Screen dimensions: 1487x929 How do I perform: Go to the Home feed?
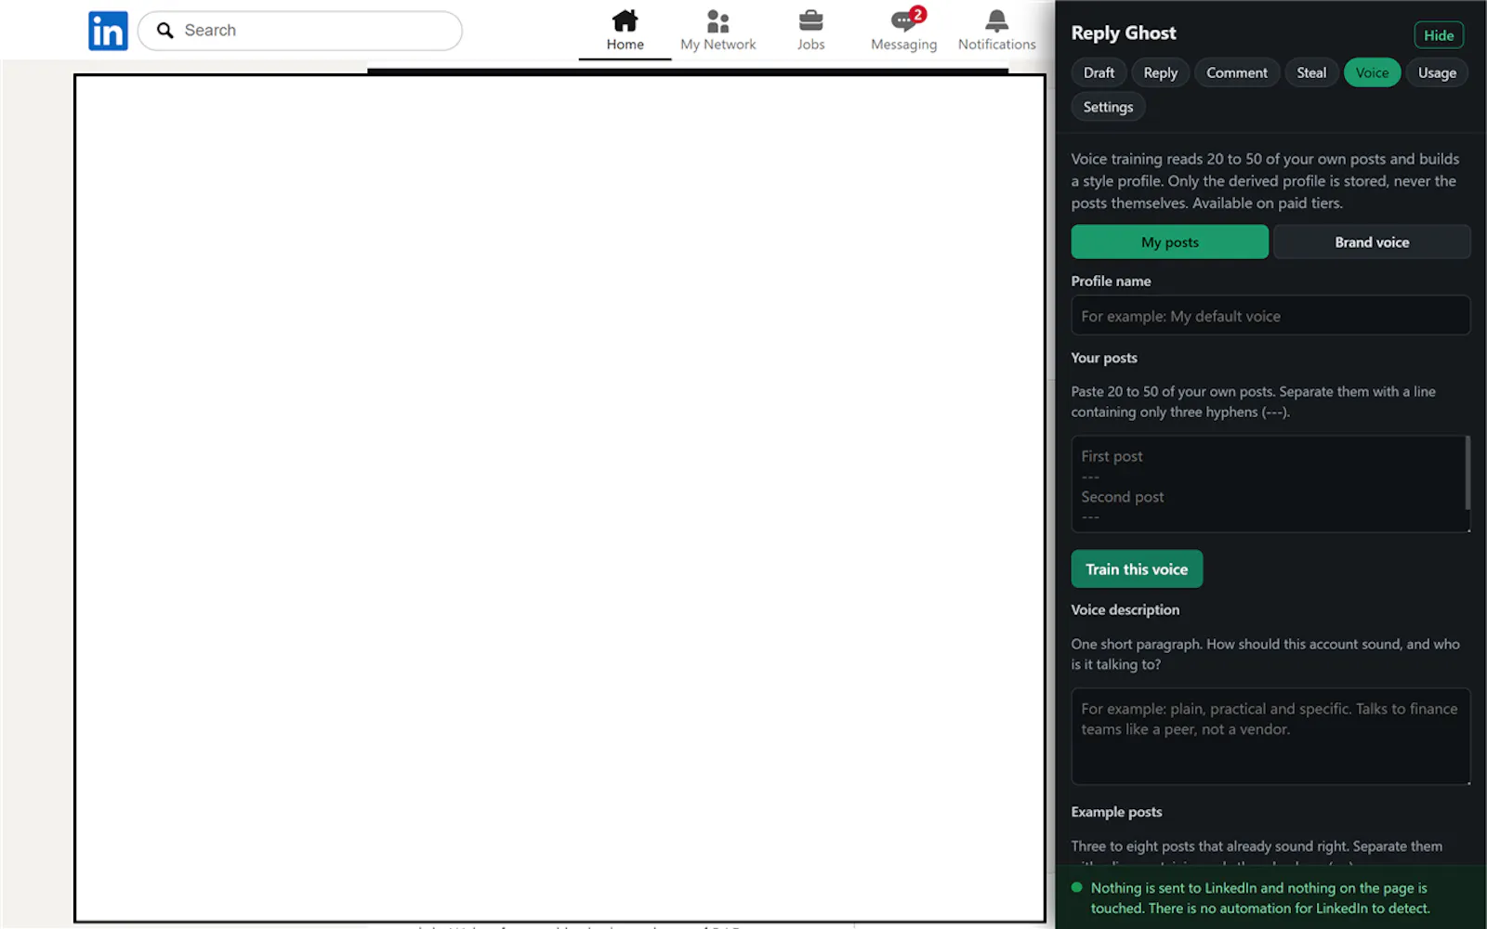coord(625,31)
